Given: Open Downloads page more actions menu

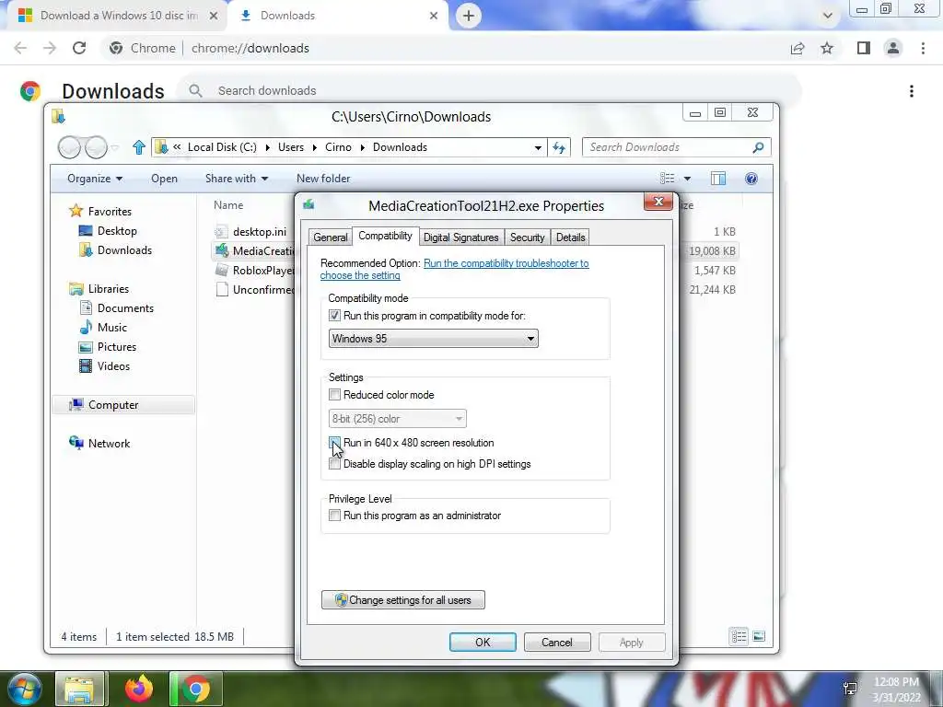Looking at the screenshot, I should click(912, 91).
